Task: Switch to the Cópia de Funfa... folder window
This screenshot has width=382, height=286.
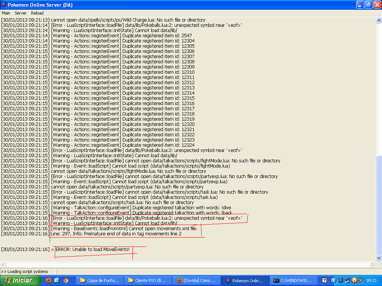Action: click(99, 280)
